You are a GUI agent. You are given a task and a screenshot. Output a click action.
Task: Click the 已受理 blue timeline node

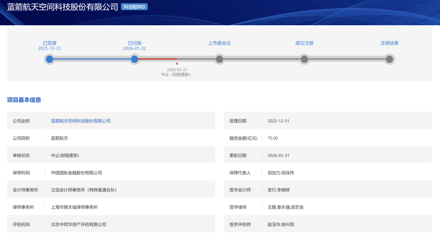pos(49,59)
